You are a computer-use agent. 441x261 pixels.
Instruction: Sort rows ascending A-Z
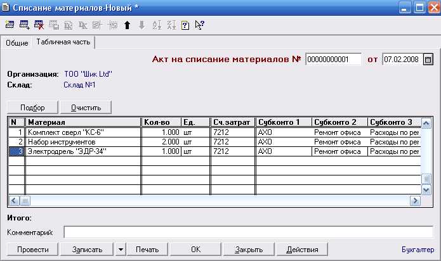click(x=157, y=25)
